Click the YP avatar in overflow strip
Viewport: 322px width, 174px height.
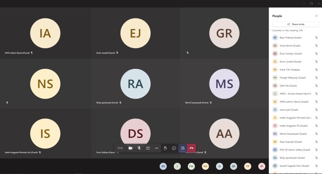click(248, 166)
